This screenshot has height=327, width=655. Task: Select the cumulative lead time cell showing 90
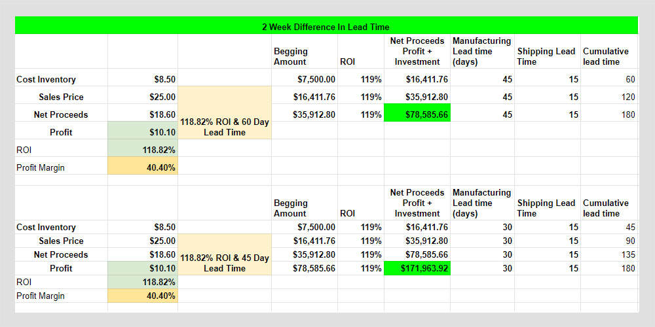point(608,241)
